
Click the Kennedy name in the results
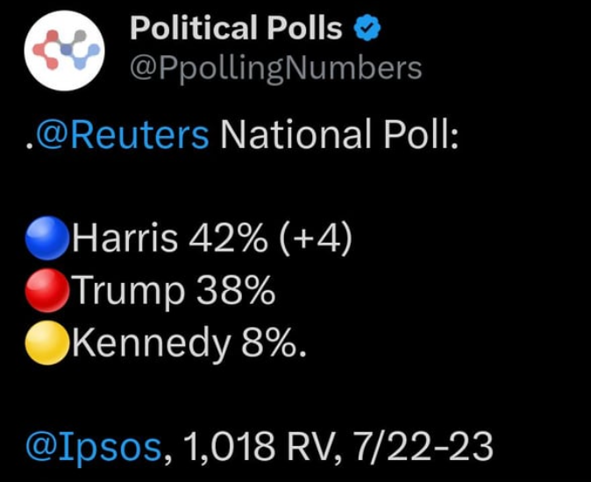point(151,344)
